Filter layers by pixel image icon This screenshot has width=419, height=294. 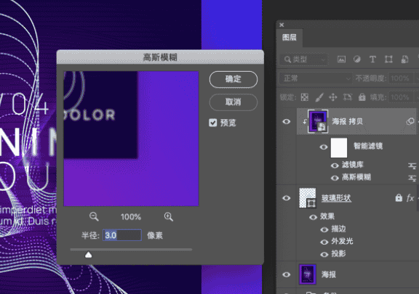(x=341, y=60)
